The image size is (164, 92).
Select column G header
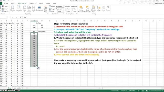(x=34, y=21)
